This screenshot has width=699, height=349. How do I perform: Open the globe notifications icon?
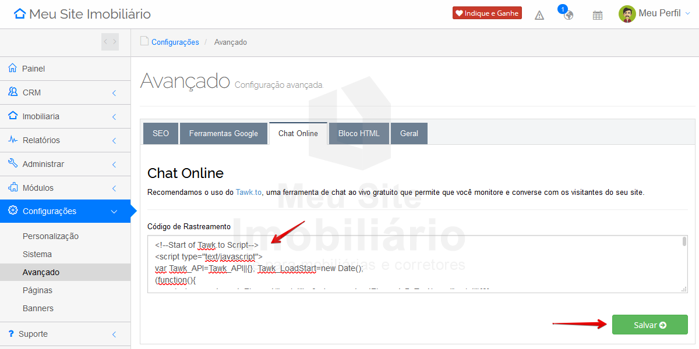568,15
